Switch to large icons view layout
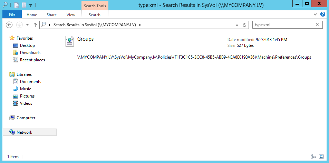Screen dimensions: 329x163 click(321, 156)
